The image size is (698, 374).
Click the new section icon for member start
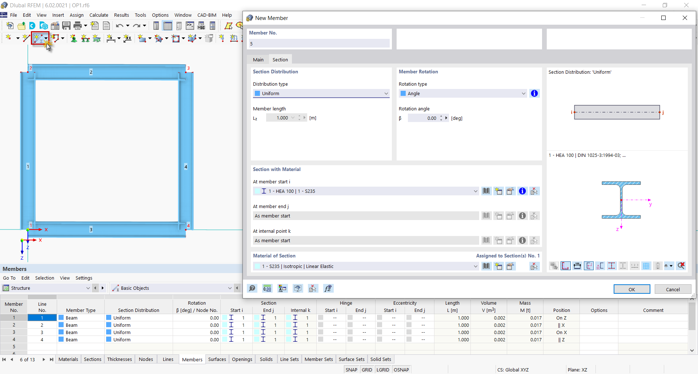[x=498, y=191]
